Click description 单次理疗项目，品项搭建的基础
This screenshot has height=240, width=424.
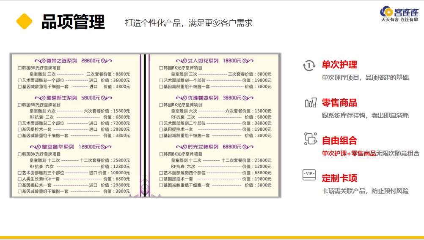[x=365, y=78]
